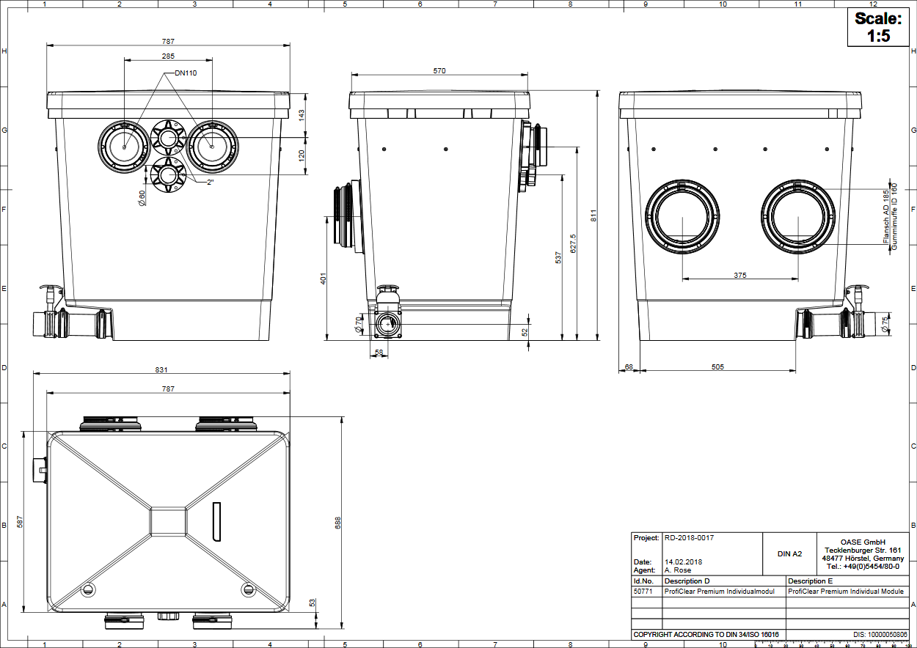The width and height of the screenshot is (917, 648).
Task: Select 'ProfiClear Premium Individual Module' description
Action: point(846,592)
